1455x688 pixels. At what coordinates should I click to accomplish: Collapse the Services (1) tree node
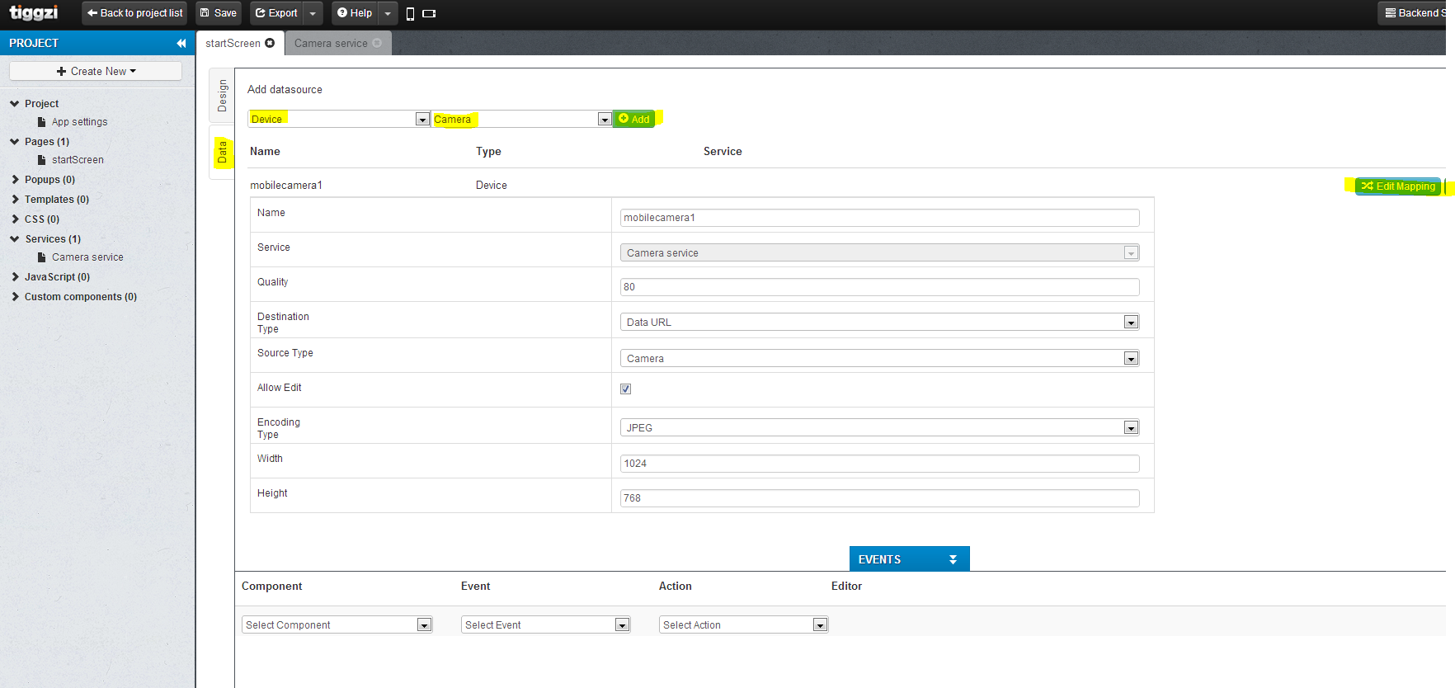click(15, 239)
